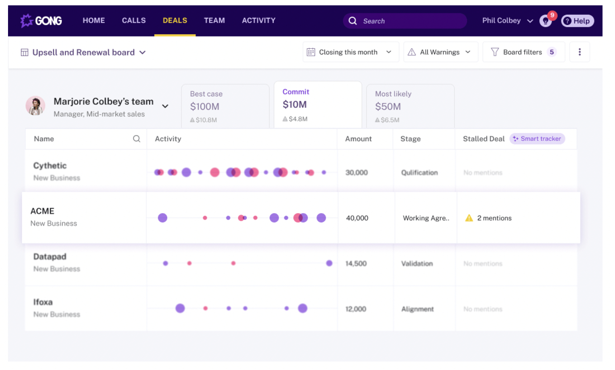Click the Help question mark button
The height and width of the screenshot is (370, 615).
click(577, 21)
